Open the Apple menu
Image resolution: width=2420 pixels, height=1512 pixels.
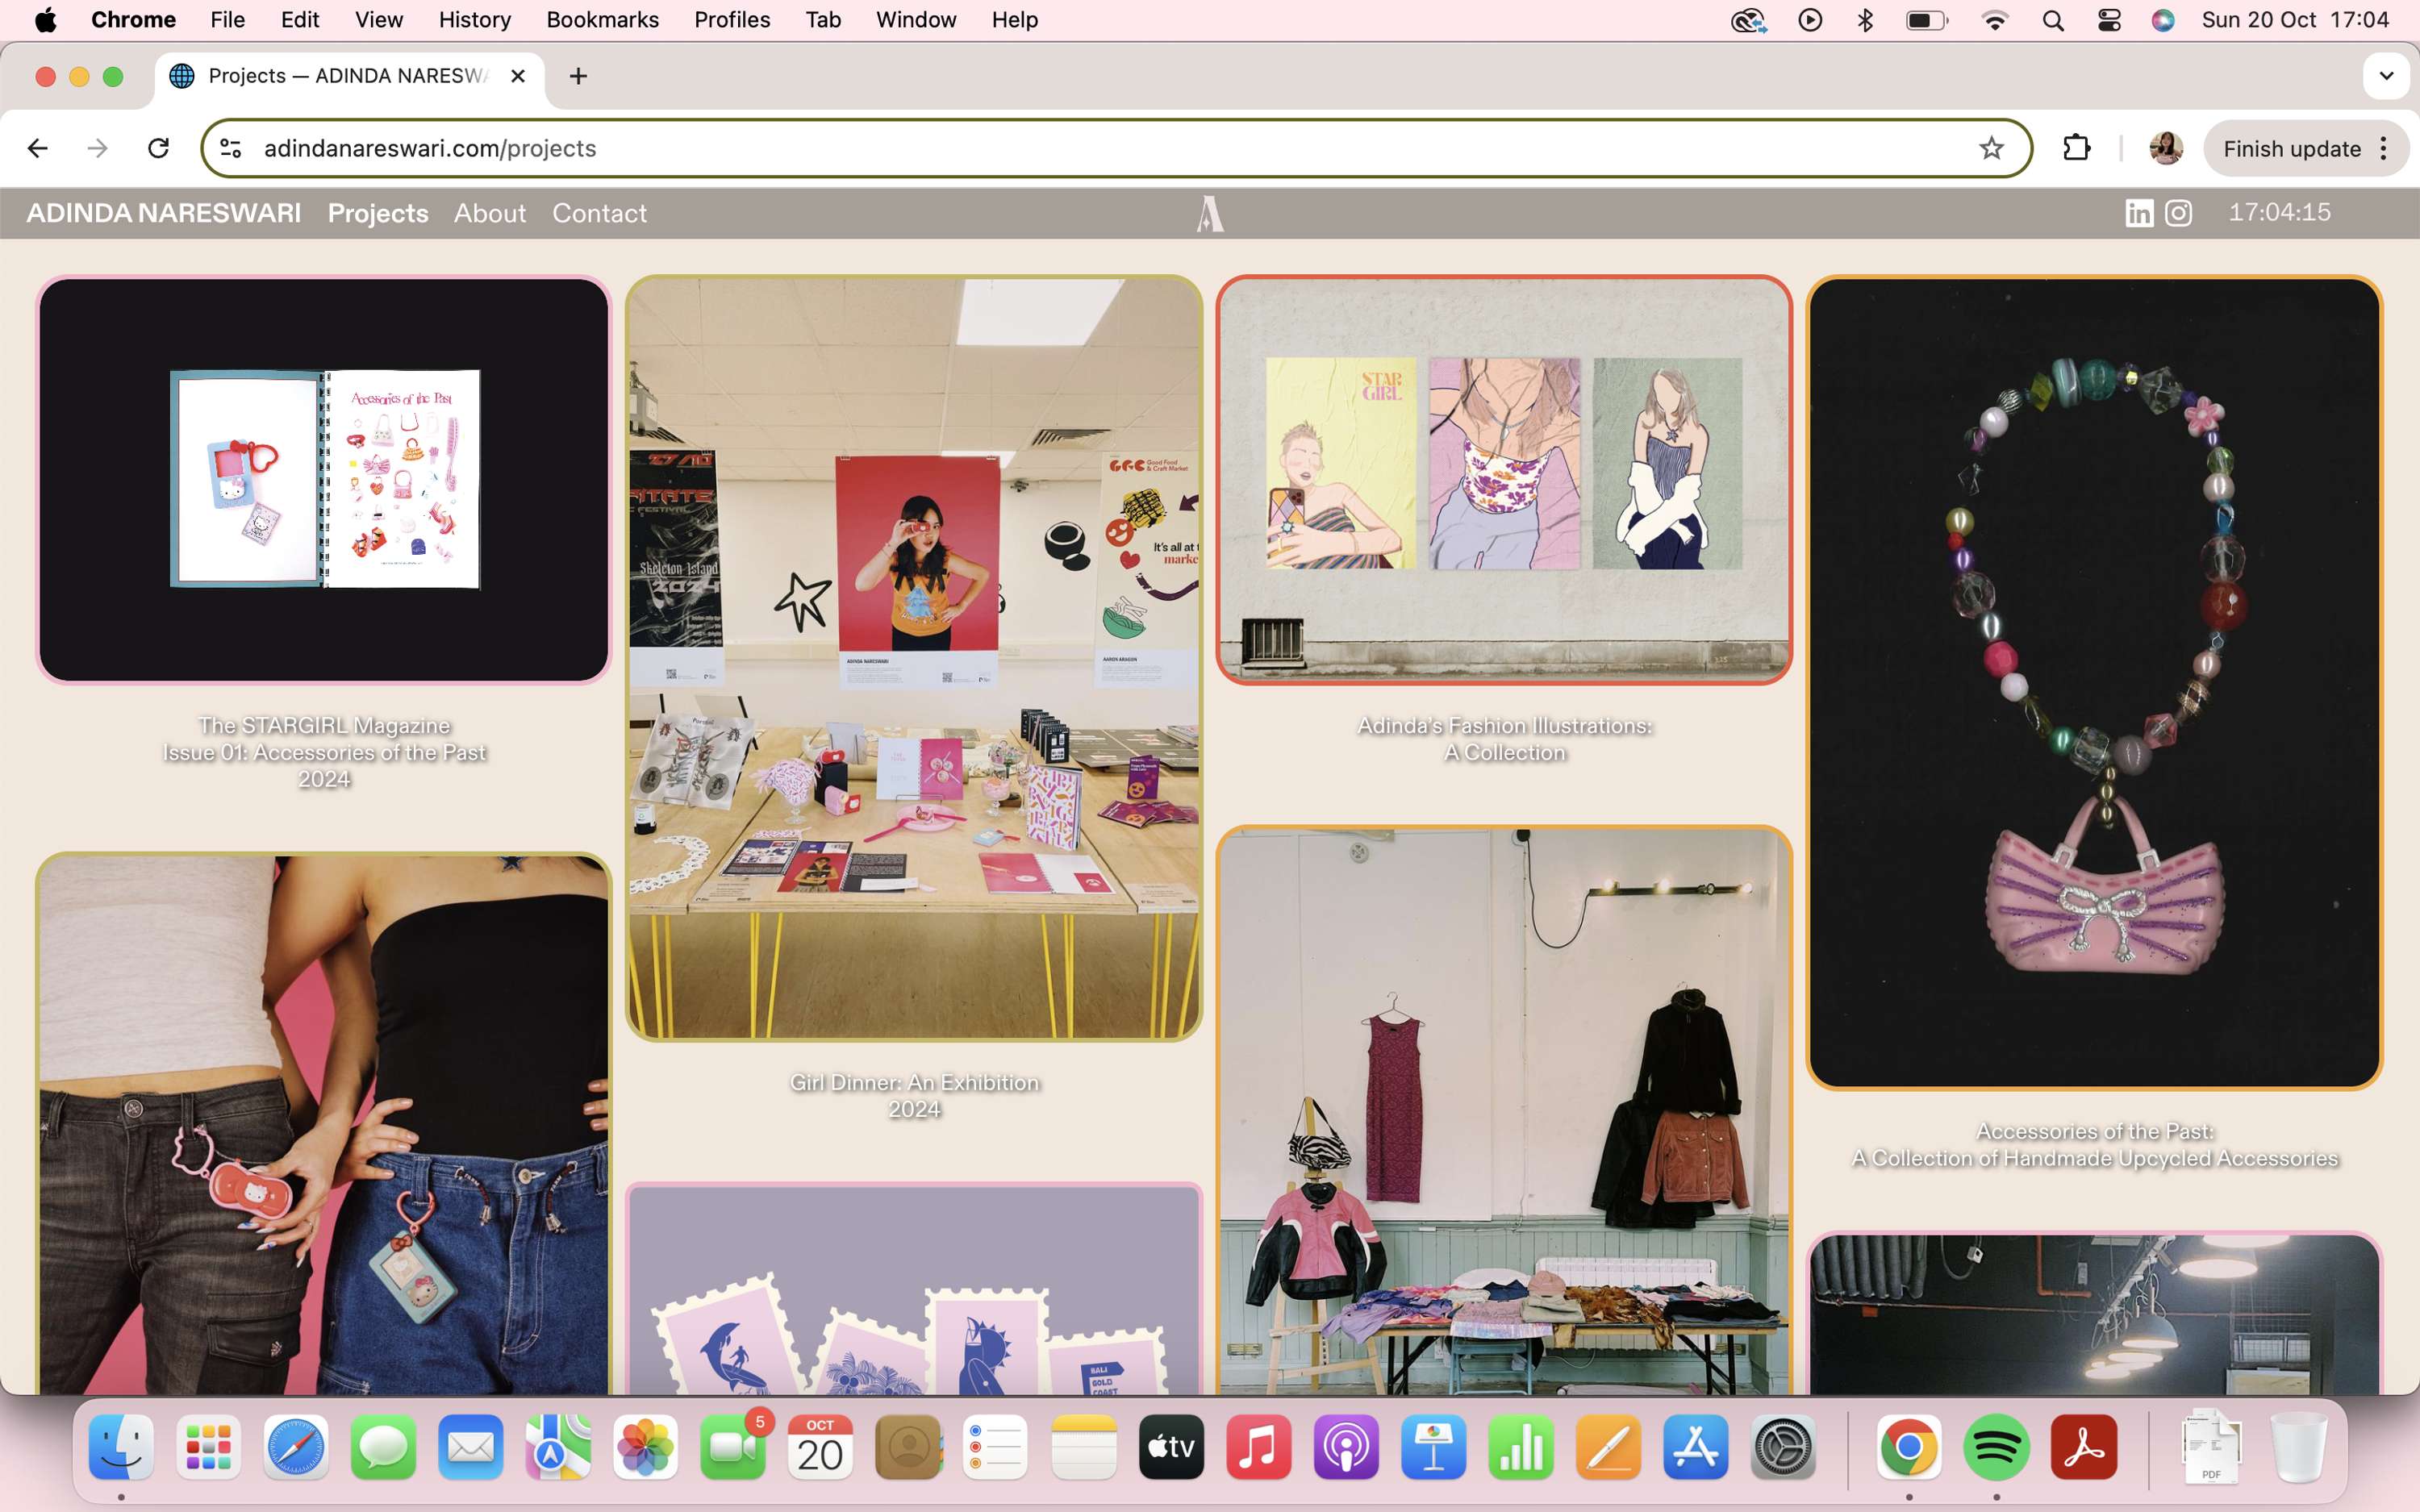pyautogui.click(x=45, y=20)
